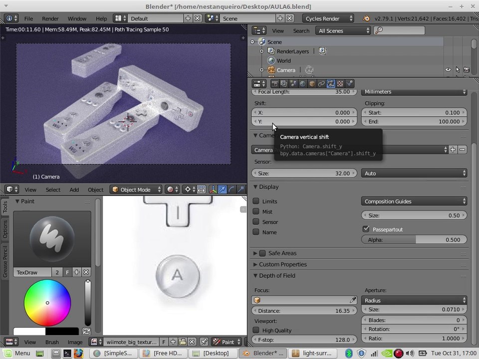
Task: Expand the Custom Properties panel
Action: click(255, 264)
